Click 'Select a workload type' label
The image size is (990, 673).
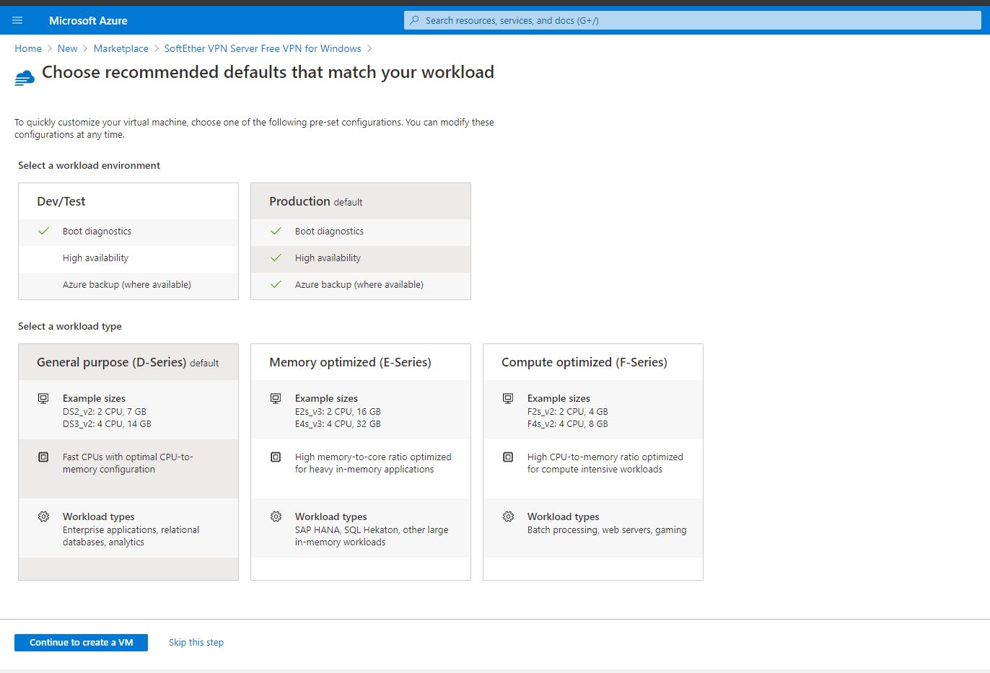pyautogui.click(x=70, y=326)
